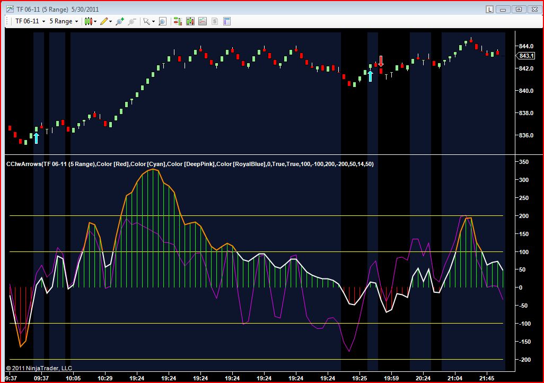Click the toolbar grip handle dots

pyautogui.click(x=6, y=21)
